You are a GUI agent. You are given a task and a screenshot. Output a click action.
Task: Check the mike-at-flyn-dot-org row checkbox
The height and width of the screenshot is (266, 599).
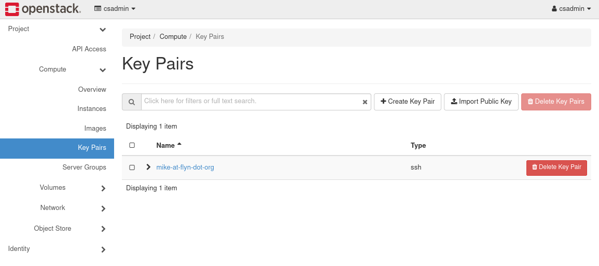pos(132,167)
